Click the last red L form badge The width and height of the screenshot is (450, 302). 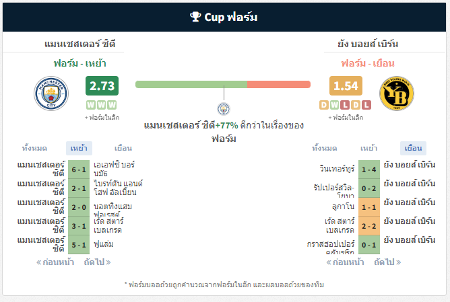click(366, 105)
